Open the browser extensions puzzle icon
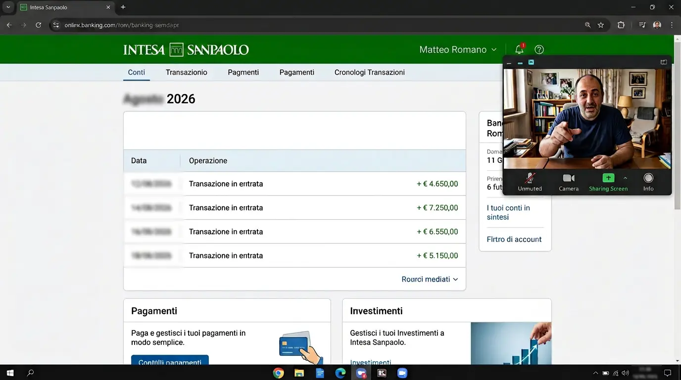Viewport: 681px width, 380px height. click(x=621, y=25)
